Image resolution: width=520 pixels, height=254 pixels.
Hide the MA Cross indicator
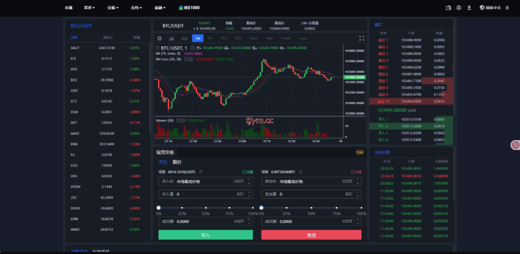click(x=186, y=59)
